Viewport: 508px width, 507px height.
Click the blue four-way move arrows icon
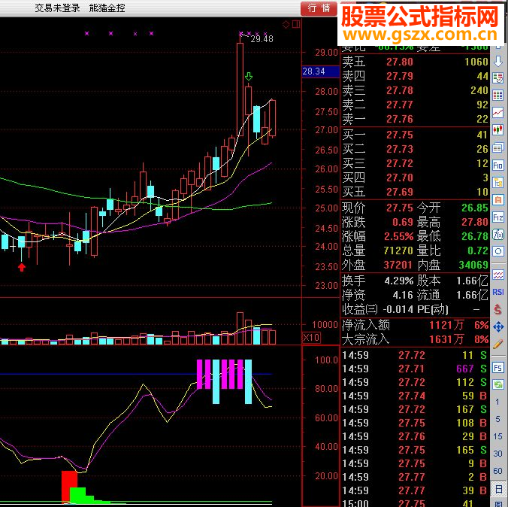[x=498, y=326]
